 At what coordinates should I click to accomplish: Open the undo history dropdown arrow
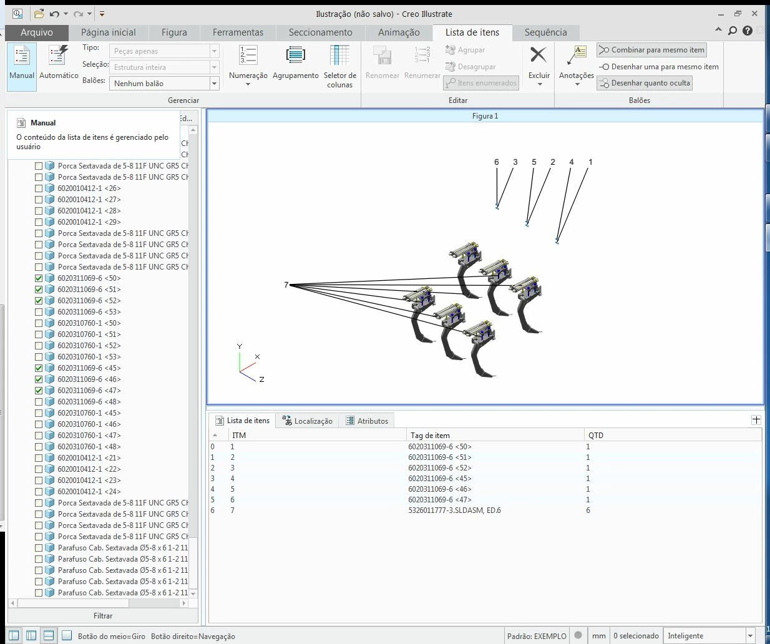tap(66, 14)
